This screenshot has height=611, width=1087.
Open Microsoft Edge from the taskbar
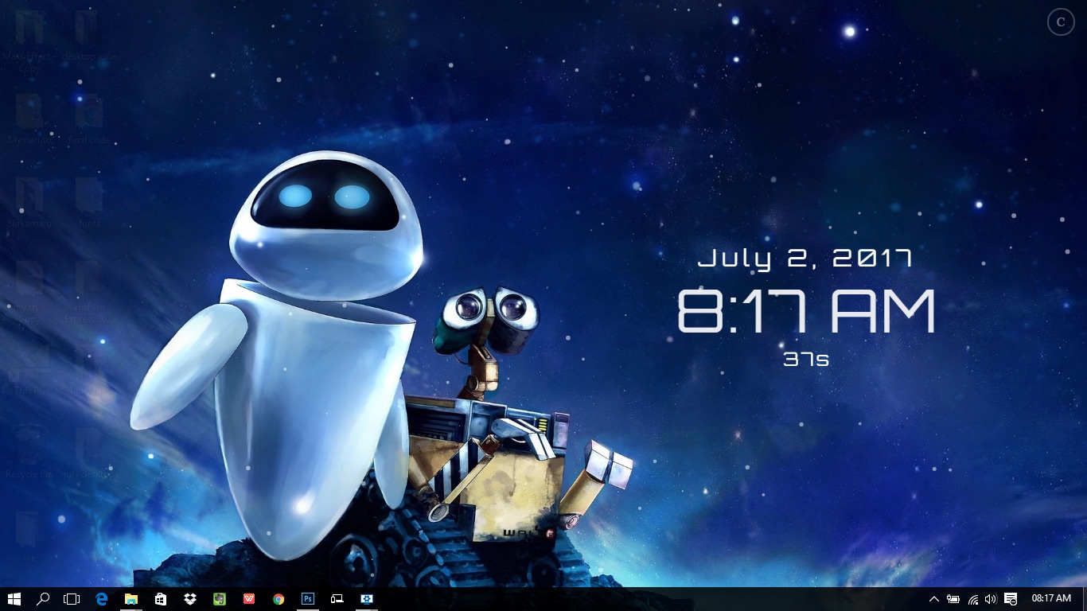point(101,599)
